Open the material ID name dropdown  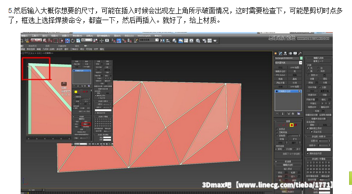[x=318, y=149]
